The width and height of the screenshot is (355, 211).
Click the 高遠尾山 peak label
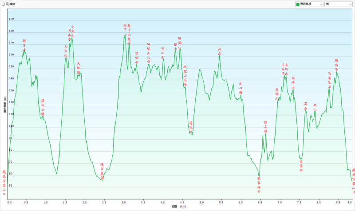click(x=329, y=80)
